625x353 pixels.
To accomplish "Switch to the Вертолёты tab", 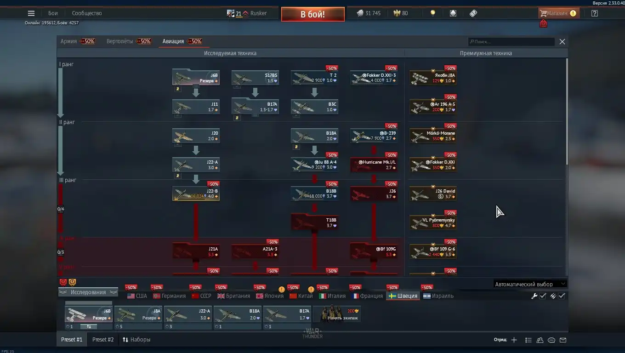I will point(119,41).
